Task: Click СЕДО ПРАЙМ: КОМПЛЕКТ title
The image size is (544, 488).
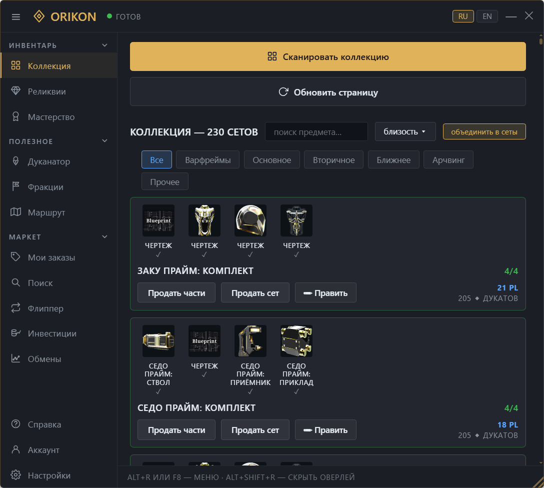Action: [196, 407]
